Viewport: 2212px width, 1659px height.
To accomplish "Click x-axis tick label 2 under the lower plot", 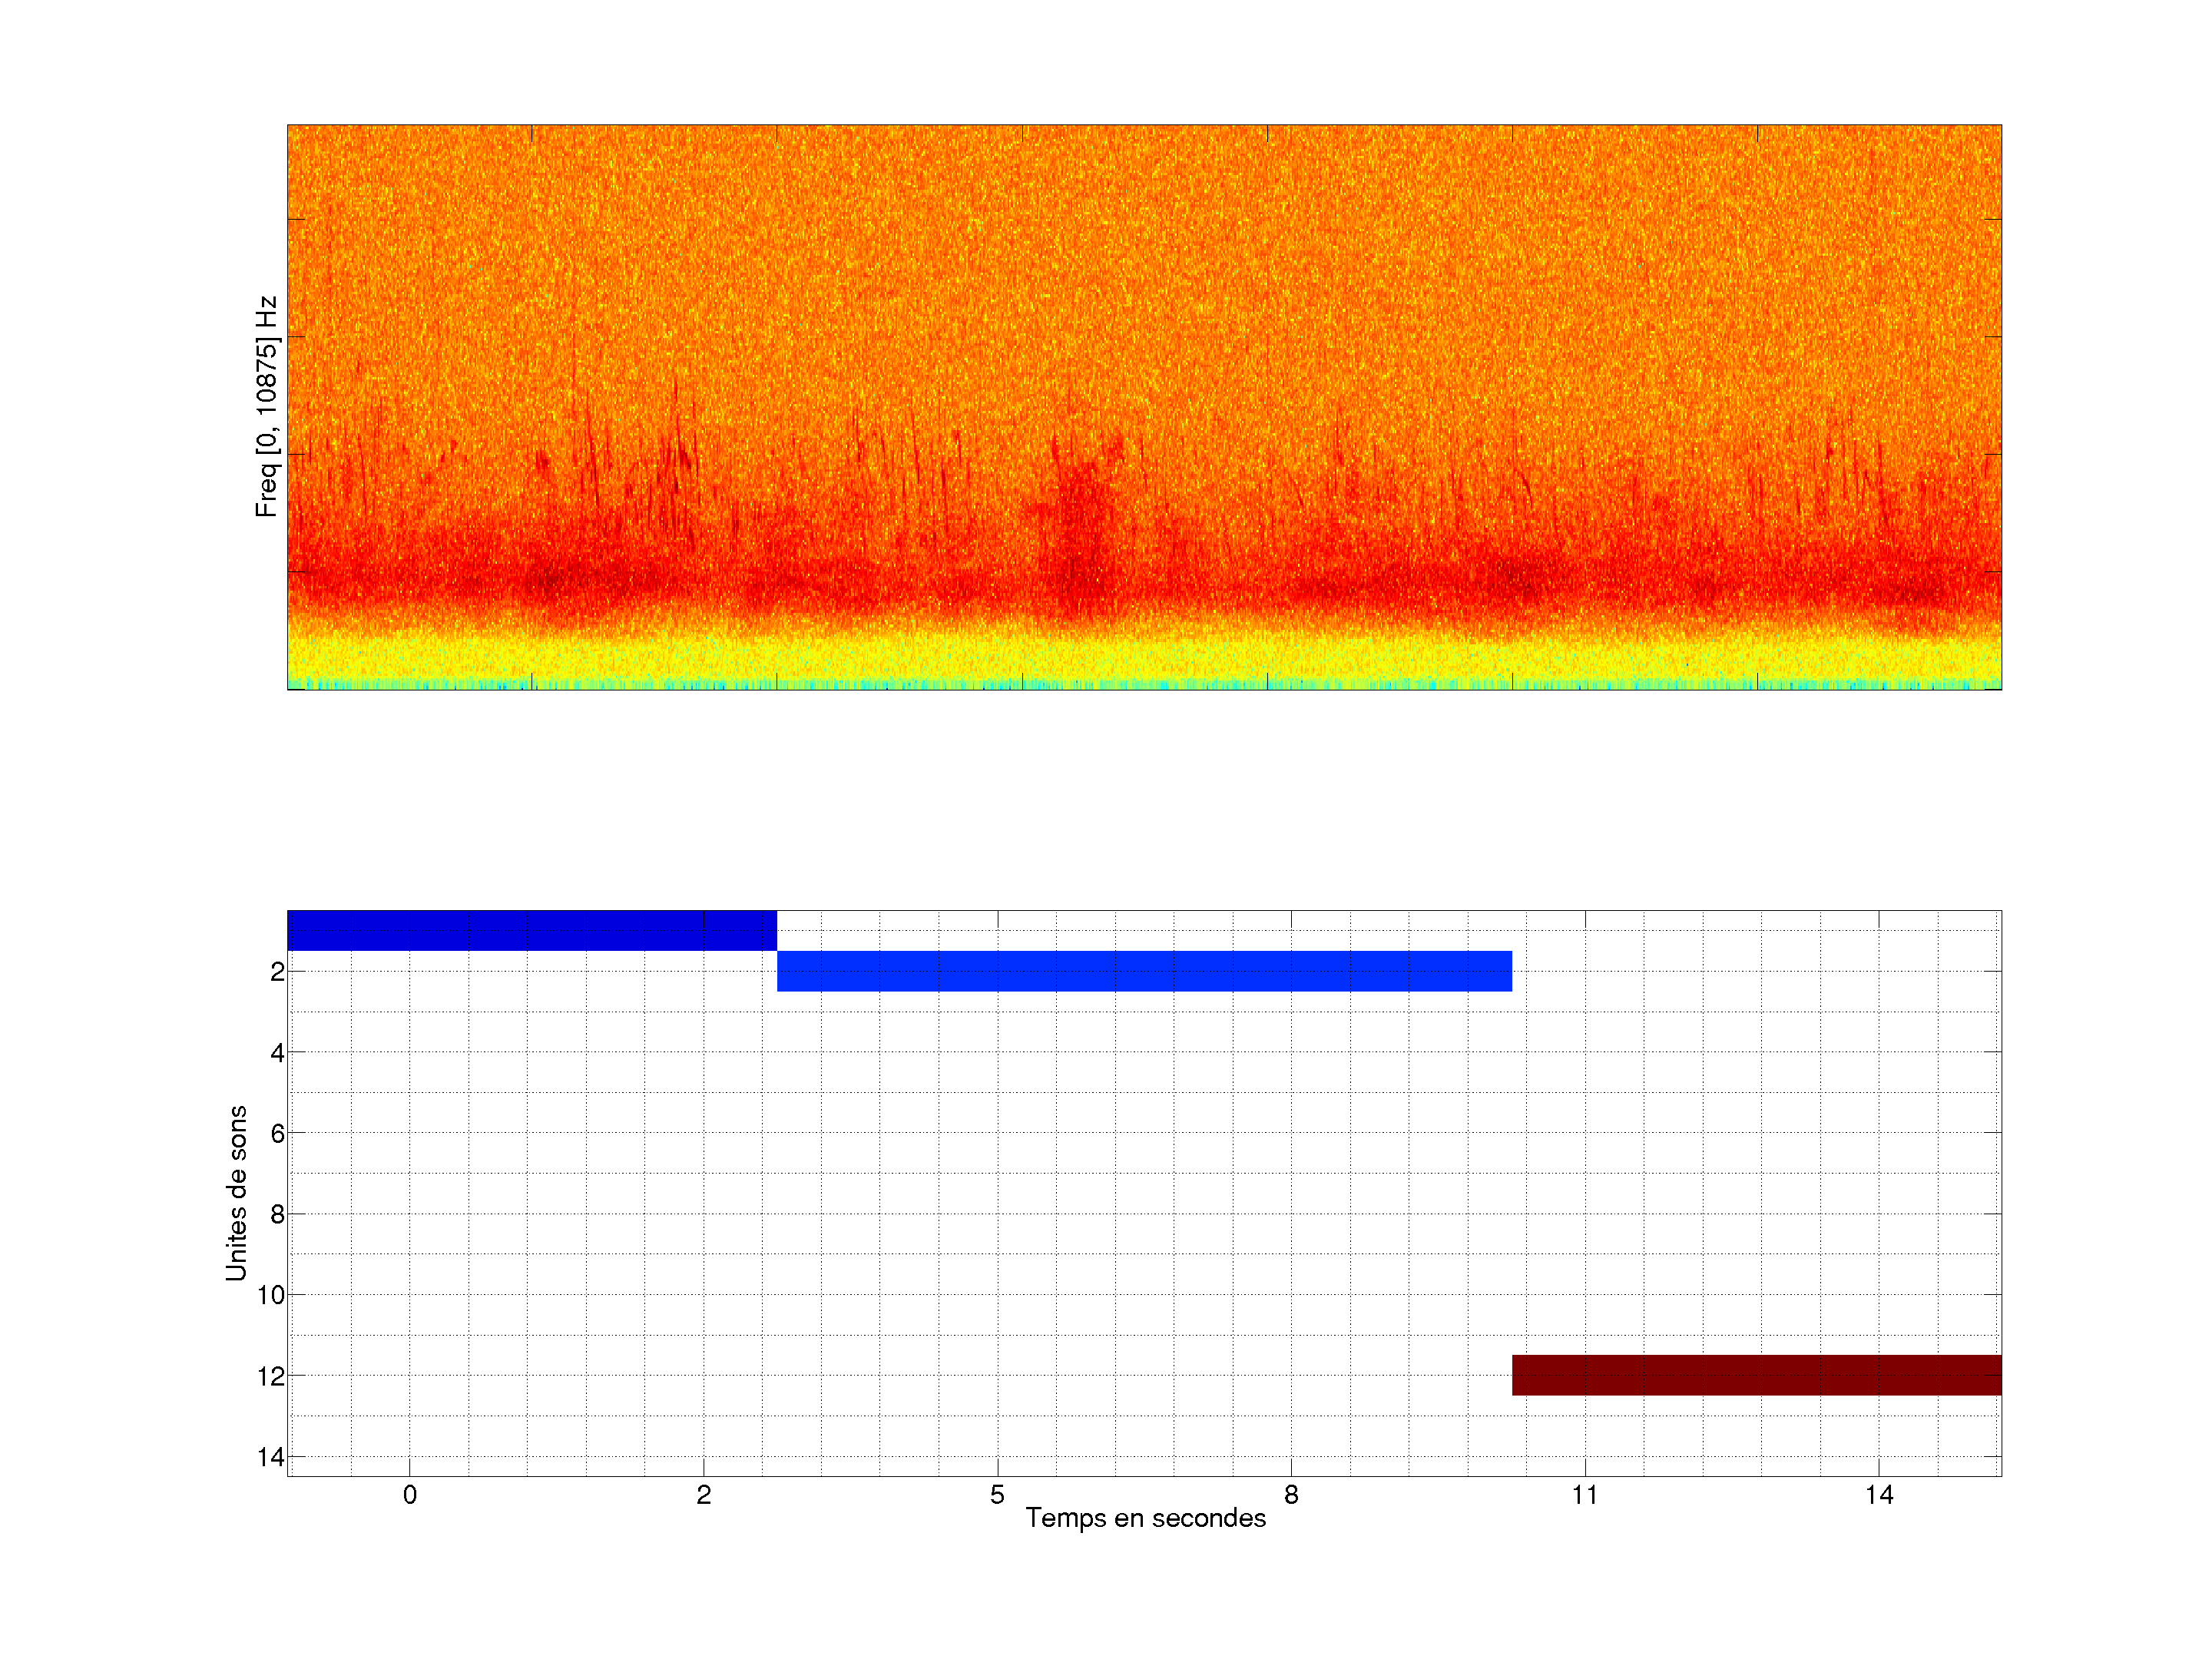I will pyautogui.click(x=703, y=1495).
